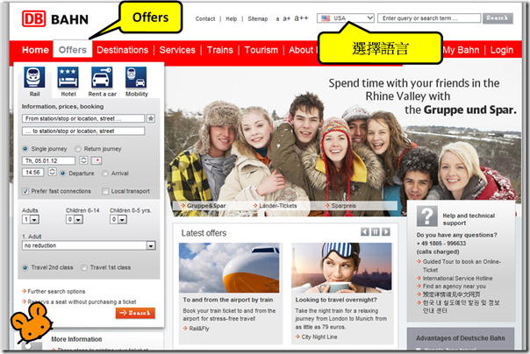Choose Return journey option

click(x=78, y=149)
